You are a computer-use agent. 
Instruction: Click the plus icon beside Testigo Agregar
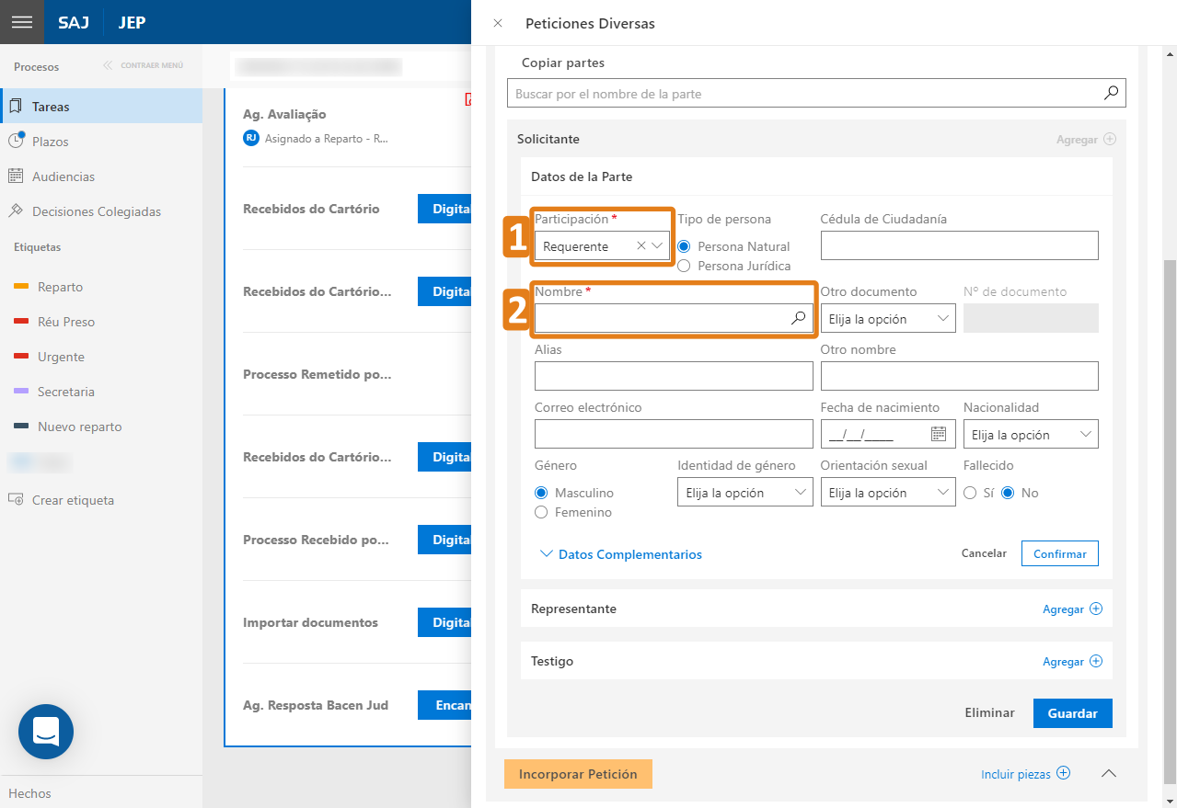coord(1096,661)
